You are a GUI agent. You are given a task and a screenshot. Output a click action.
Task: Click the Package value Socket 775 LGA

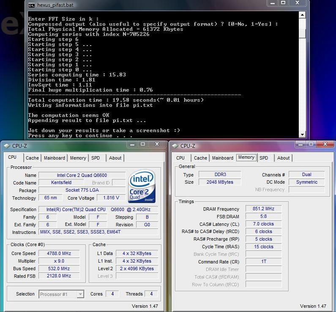tap(82, 190)
